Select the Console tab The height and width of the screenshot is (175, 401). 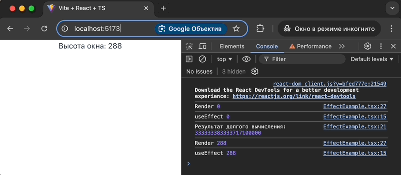(x=267, y=46)
